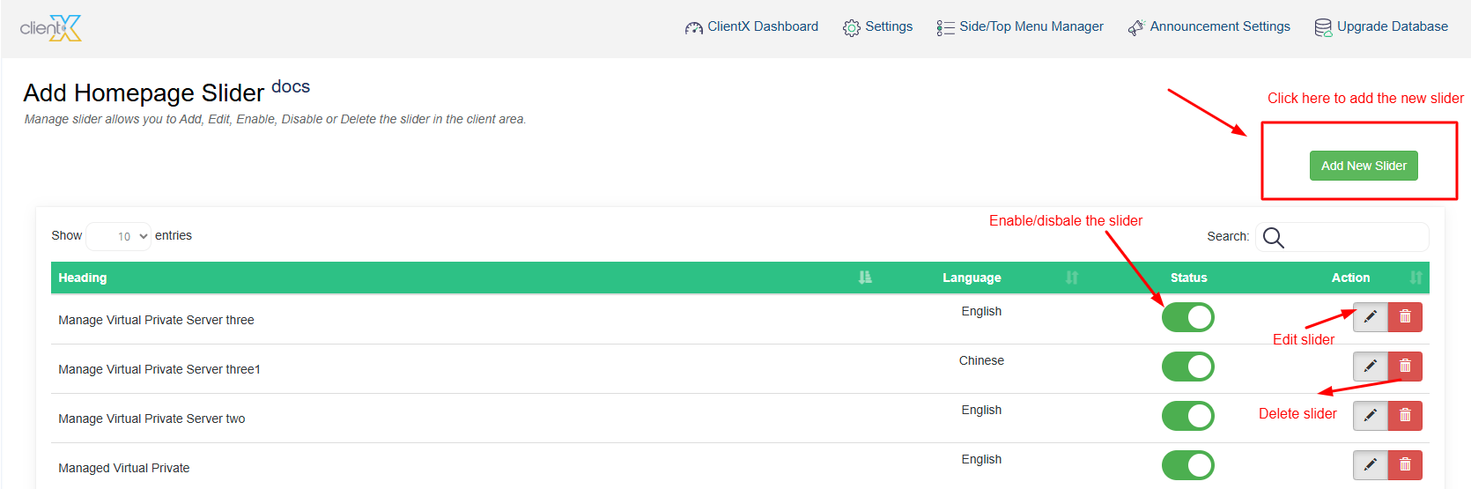Delete the 'Manage Virtual Private Server two' slider
This screenshot has width=1471, height=489.
pyautogui.click(x=1405, y=416)
